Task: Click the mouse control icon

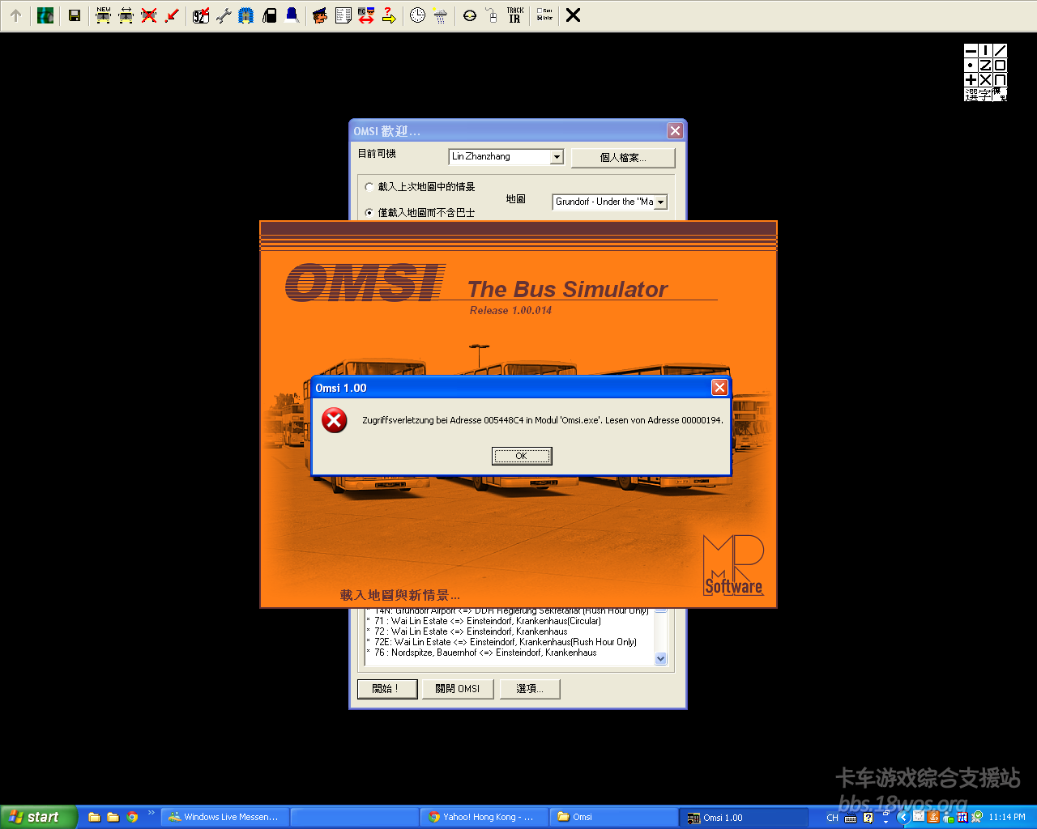Action: (492, 15)
